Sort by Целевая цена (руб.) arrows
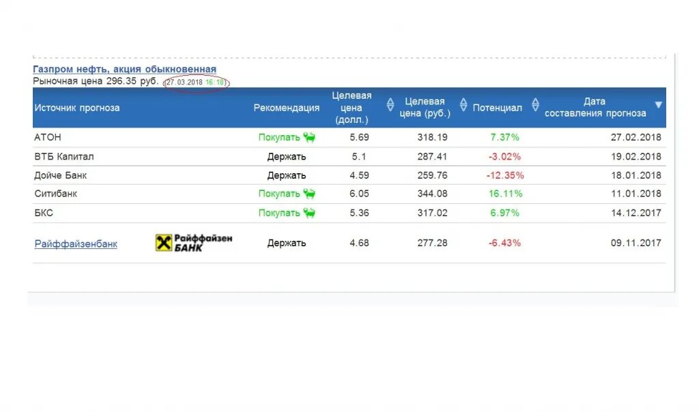Screen dimensions: 699x412 point(463,104)
